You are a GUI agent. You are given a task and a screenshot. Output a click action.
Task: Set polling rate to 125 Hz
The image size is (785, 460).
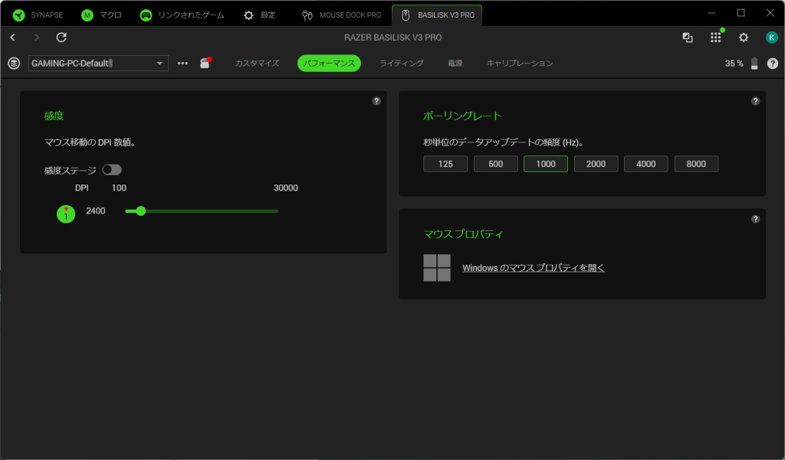(x=445, y=164)
